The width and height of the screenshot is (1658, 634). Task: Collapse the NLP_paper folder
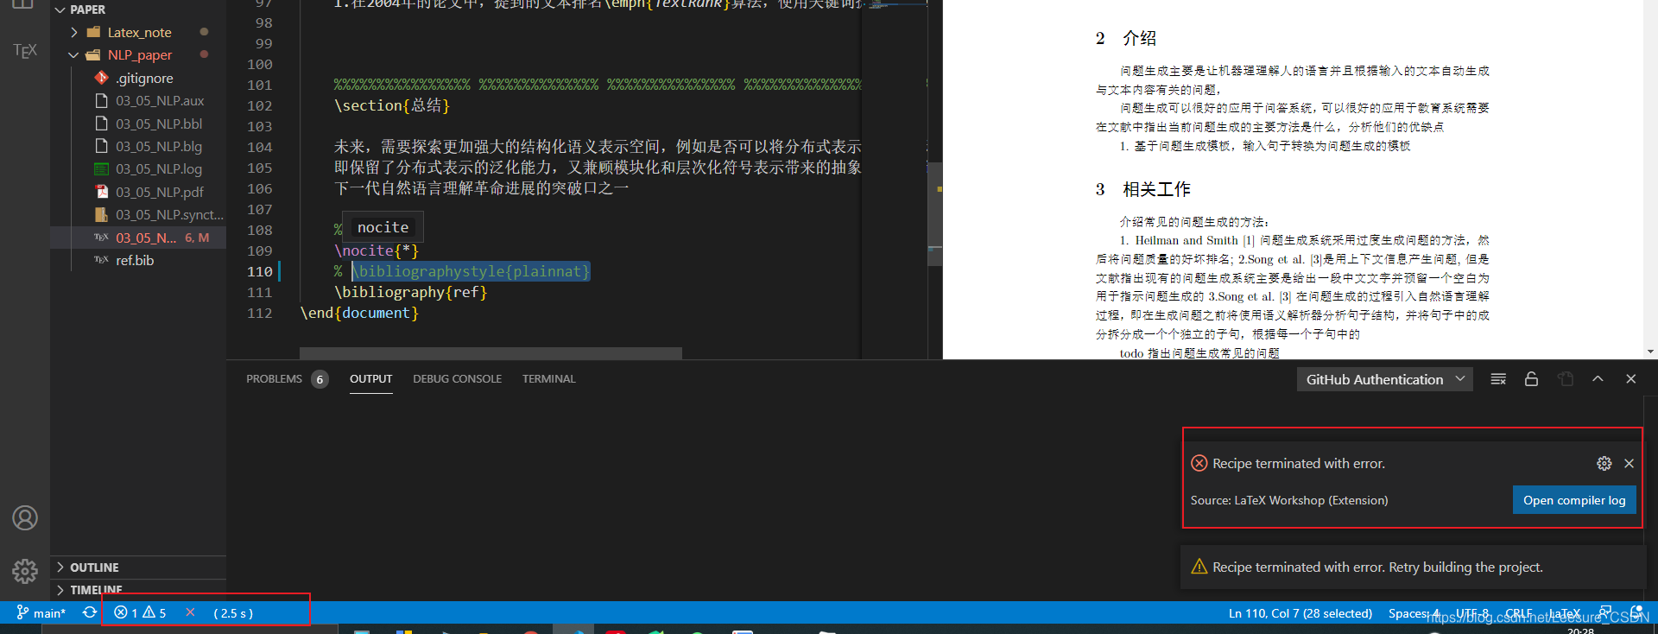(138, 54)
